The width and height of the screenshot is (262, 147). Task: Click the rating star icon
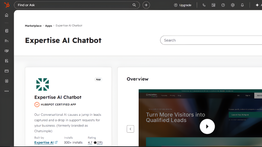[x=95, y=142]
